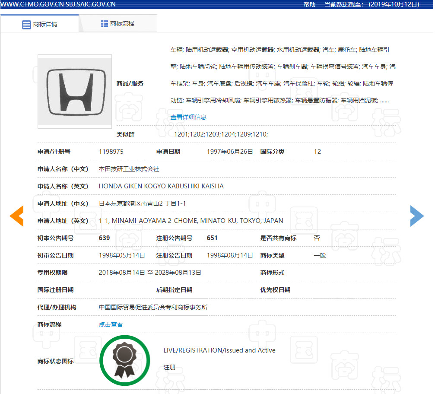
Task: Select applicant name 本田技研工业株式会社
Action: (129, 169)
